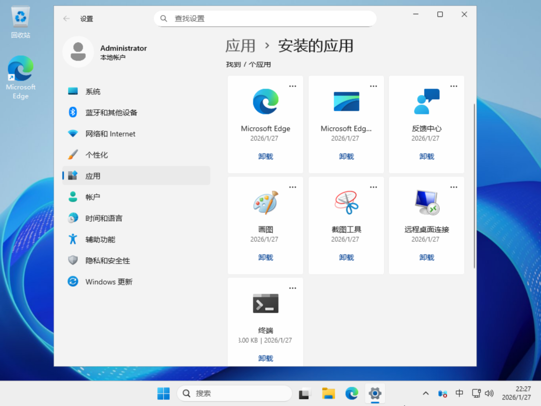Open more options for 截图工具 card
541x406 pixels.
(x=373, y=187)
